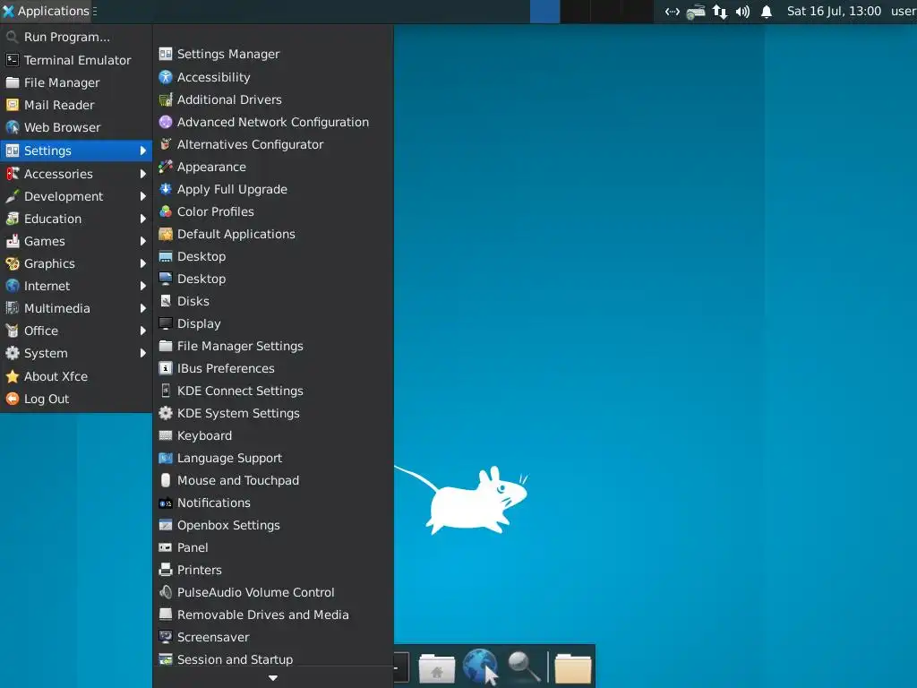This screenshot has width=917, height=688.
Task: Click the Color Profiles icon
Action: (x=166, y=211)
